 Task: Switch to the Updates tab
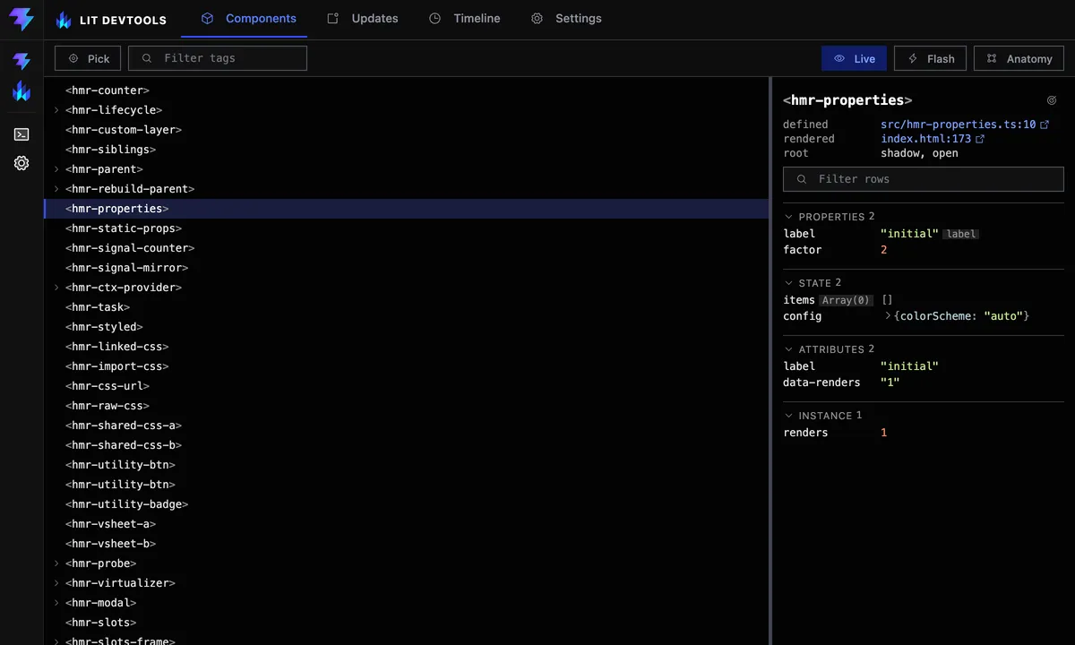point(363,18)
